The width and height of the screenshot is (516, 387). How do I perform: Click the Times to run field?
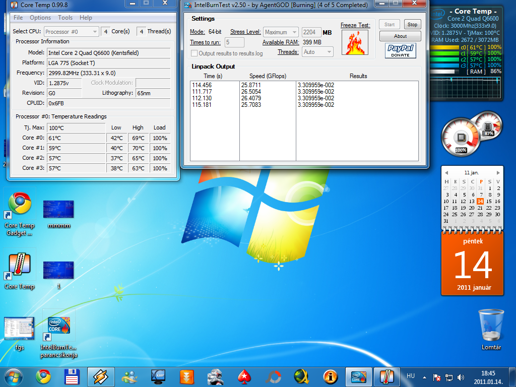tap(234, 42)
